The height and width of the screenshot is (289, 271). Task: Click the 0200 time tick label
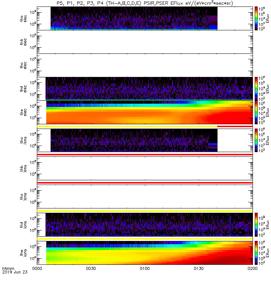pos(253,268)
